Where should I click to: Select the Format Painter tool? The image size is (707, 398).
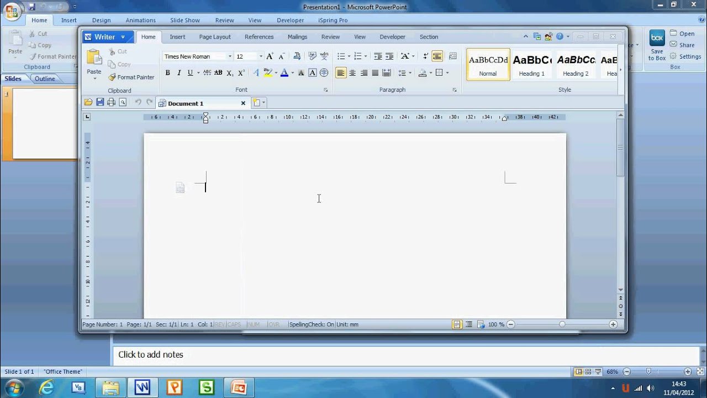point(131,77)
